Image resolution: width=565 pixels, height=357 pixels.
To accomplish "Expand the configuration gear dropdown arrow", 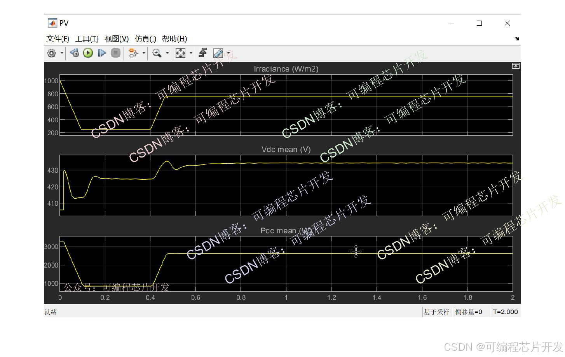I will pyautogui.click(x=62, y=53).
